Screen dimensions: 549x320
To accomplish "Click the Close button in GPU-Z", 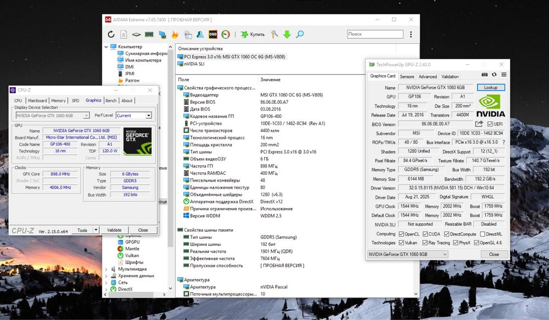I will point(494,254).
